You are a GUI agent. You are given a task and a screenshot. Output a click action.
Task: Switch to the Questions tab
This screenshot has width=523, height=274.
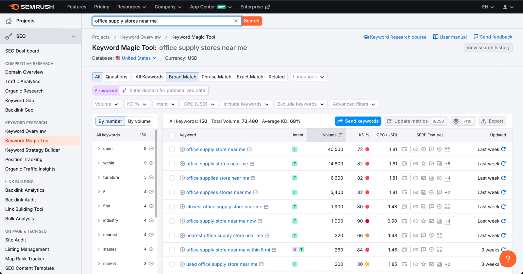pos(116,77)
